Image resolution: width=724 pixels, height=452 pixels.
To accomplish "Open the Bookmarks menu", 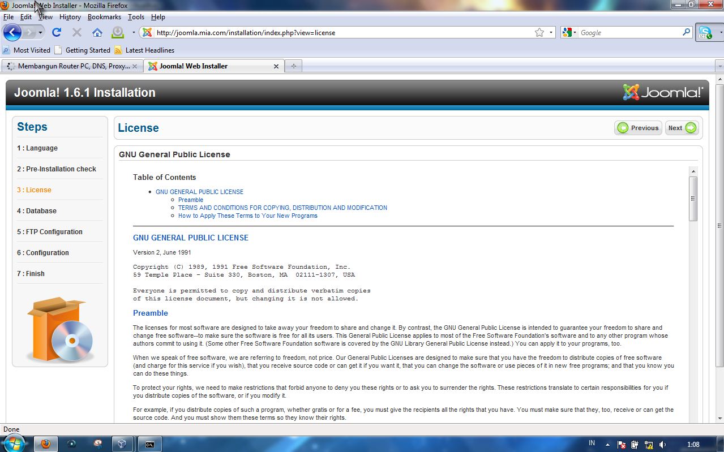I will tap(104, 17).
